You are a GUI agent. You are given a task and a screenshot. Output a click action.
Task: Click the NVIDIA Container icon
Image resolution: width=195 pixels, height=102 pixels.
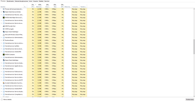click(x=4, y=55)
